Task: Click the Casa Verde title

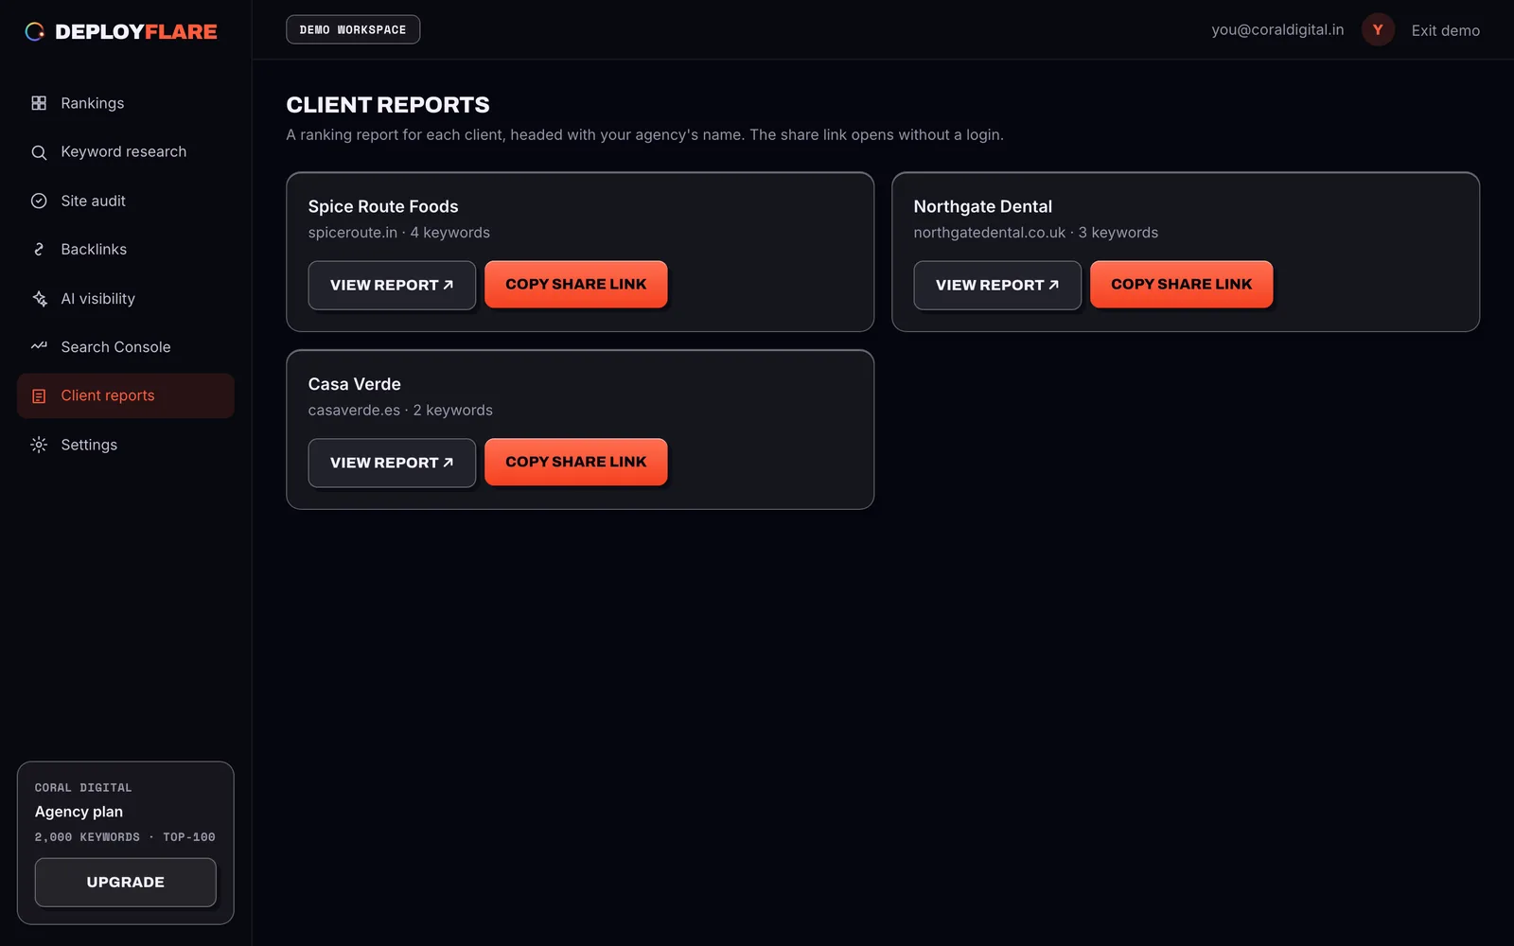Action: click(x=355, y=384)
